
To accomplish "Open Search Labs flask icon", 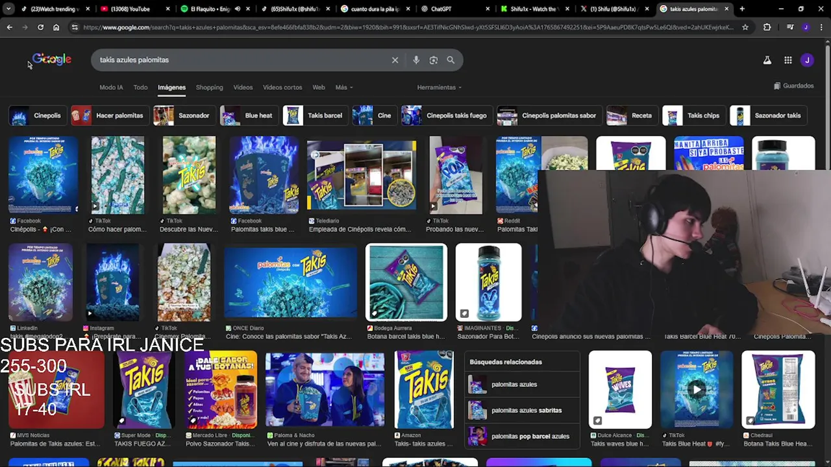I will coord(767,60).
